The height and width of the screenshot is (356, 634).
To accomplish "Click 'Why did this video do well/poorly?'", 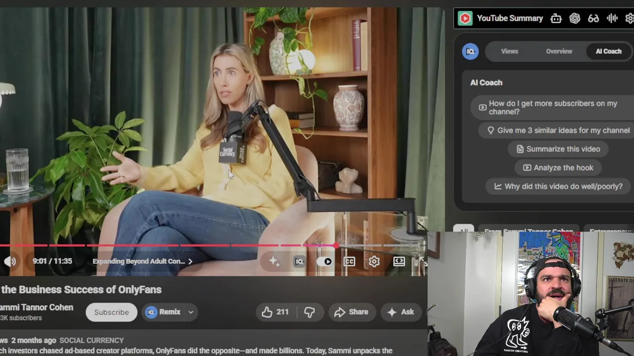I will 558,186.
